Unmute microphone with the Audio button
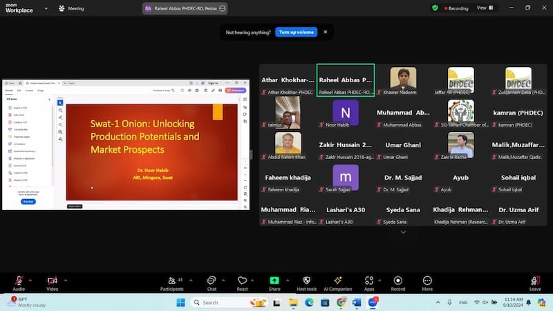This screenshot has width=553, height=311. pos(19,282)
